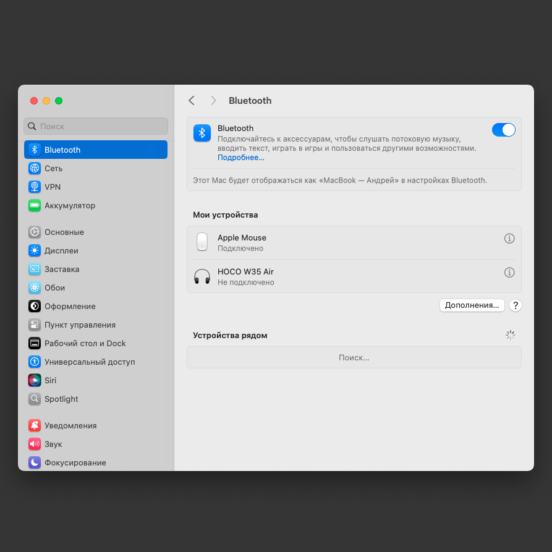Follow the Подробнее… link
This screenshot has height=552, width=552.
click(241, 158)
